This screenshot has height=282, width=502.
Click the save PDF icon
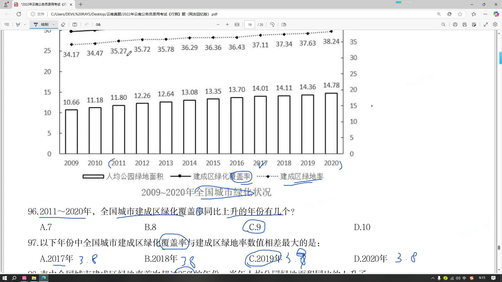[465, 24]
